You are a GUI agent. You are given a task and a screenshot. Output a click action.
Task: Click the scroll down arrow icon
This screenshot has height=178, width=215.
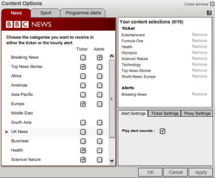point(112,161)
